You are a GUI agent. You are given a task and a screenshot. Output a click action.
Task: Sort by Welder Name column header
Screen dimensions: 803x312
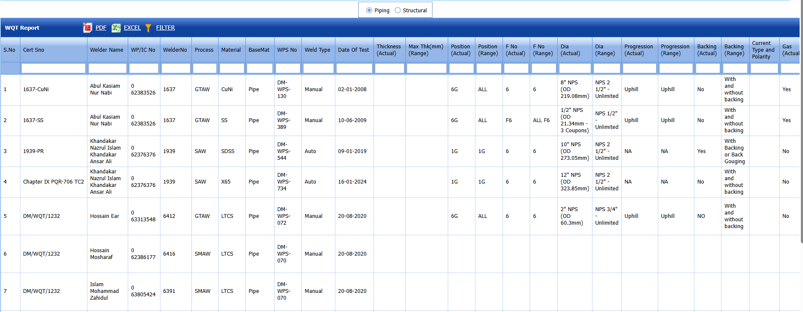[x=107, y=50]
